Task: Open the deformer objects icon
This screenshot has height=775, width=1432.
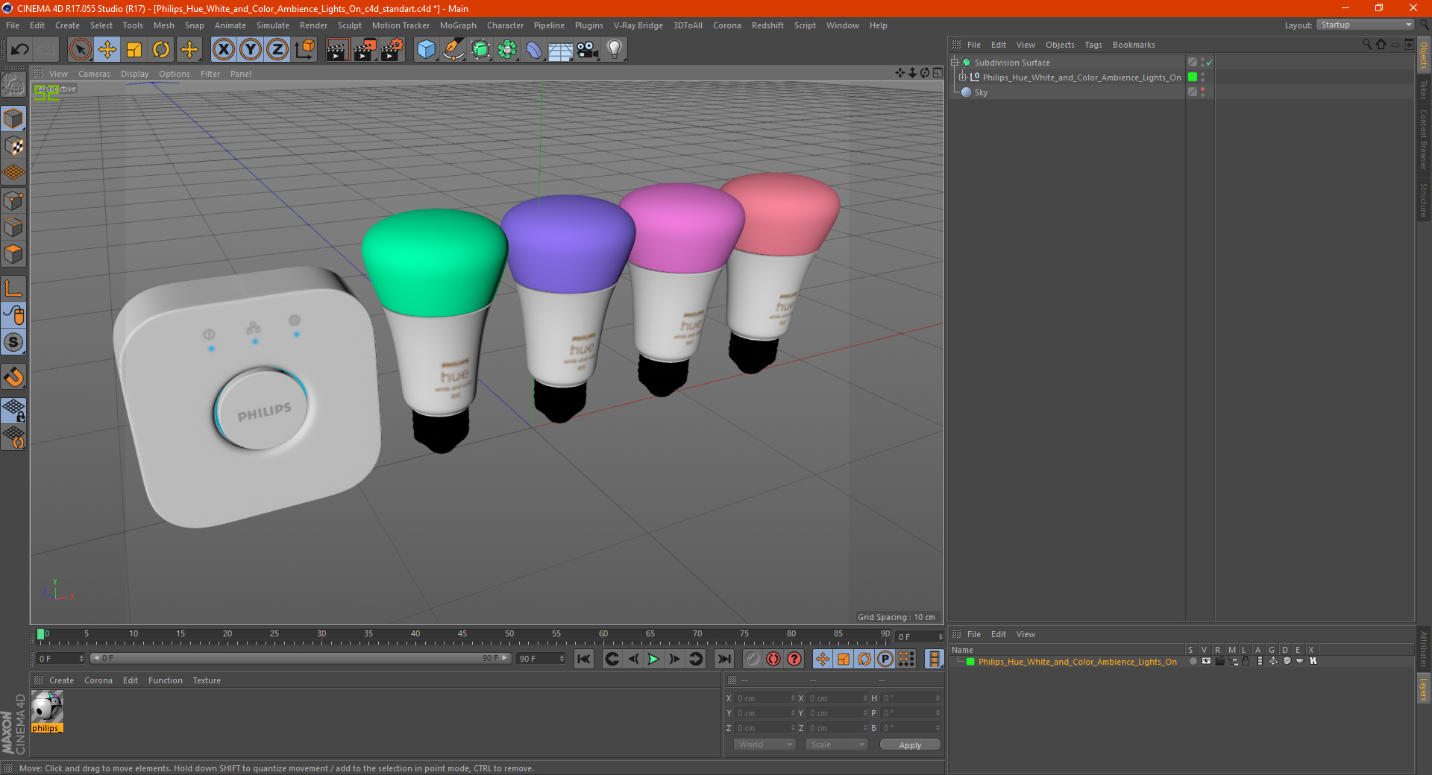Action: tap(534, 50)
